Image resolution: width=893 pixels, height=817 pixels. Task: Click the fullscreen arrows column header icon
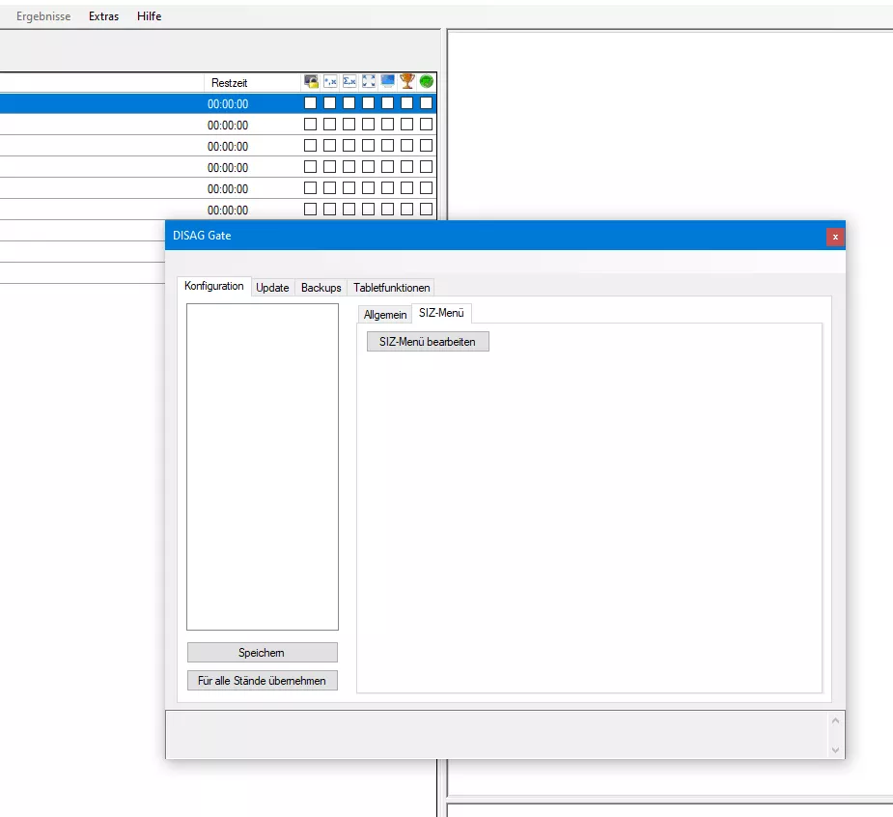369,82
